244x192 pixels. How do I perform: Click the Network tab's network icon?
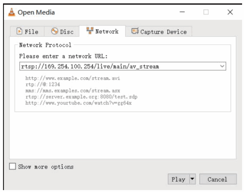pyautogui.click(x=90, y=31)
